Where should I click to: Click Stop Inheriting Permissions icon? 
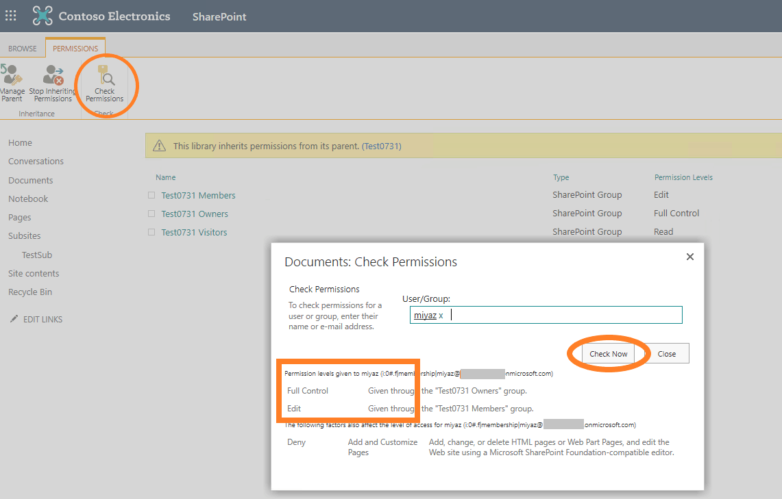click(x=53, y=75)
